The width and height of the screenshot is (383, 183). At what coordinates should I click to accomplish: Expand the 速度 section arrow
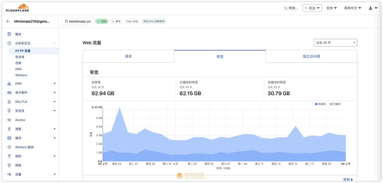pyautogui.click(x=54, y=129)
